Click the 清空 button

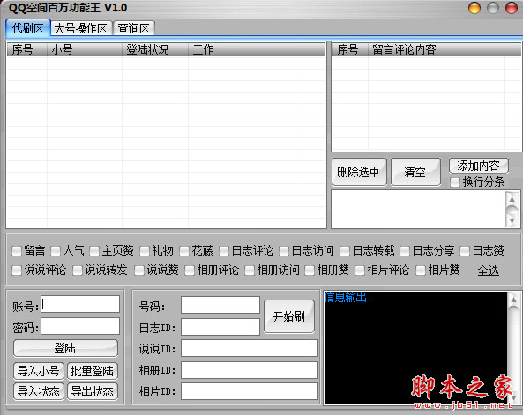point(415,172)
